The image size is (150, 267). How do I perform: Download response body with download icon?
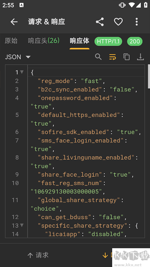coord(141,57)
